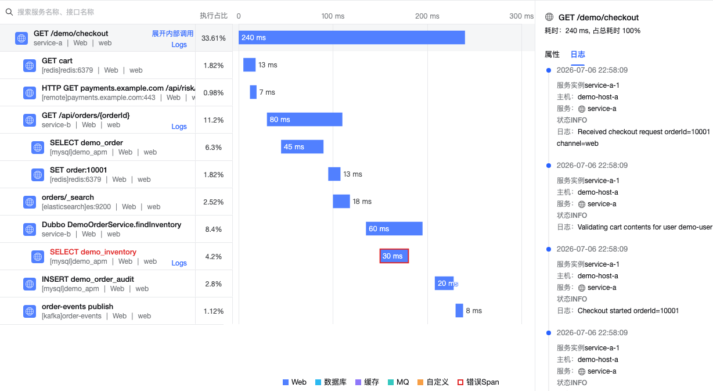
Task: Click the globe icon for Dubbo DemoOrderService.findInventory row
Action: point(30,229)
